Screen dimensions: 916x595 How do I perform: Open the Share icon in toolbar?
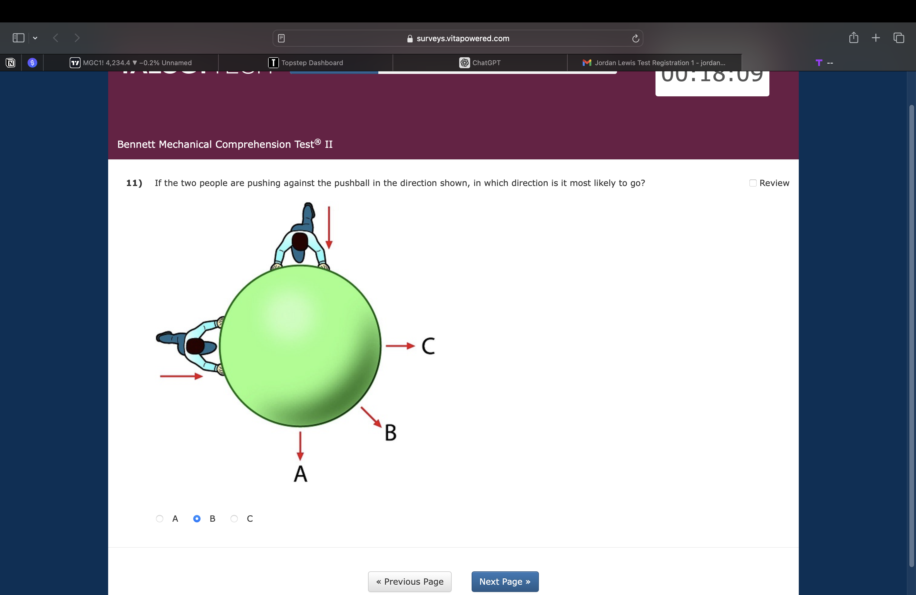point(853,38)
